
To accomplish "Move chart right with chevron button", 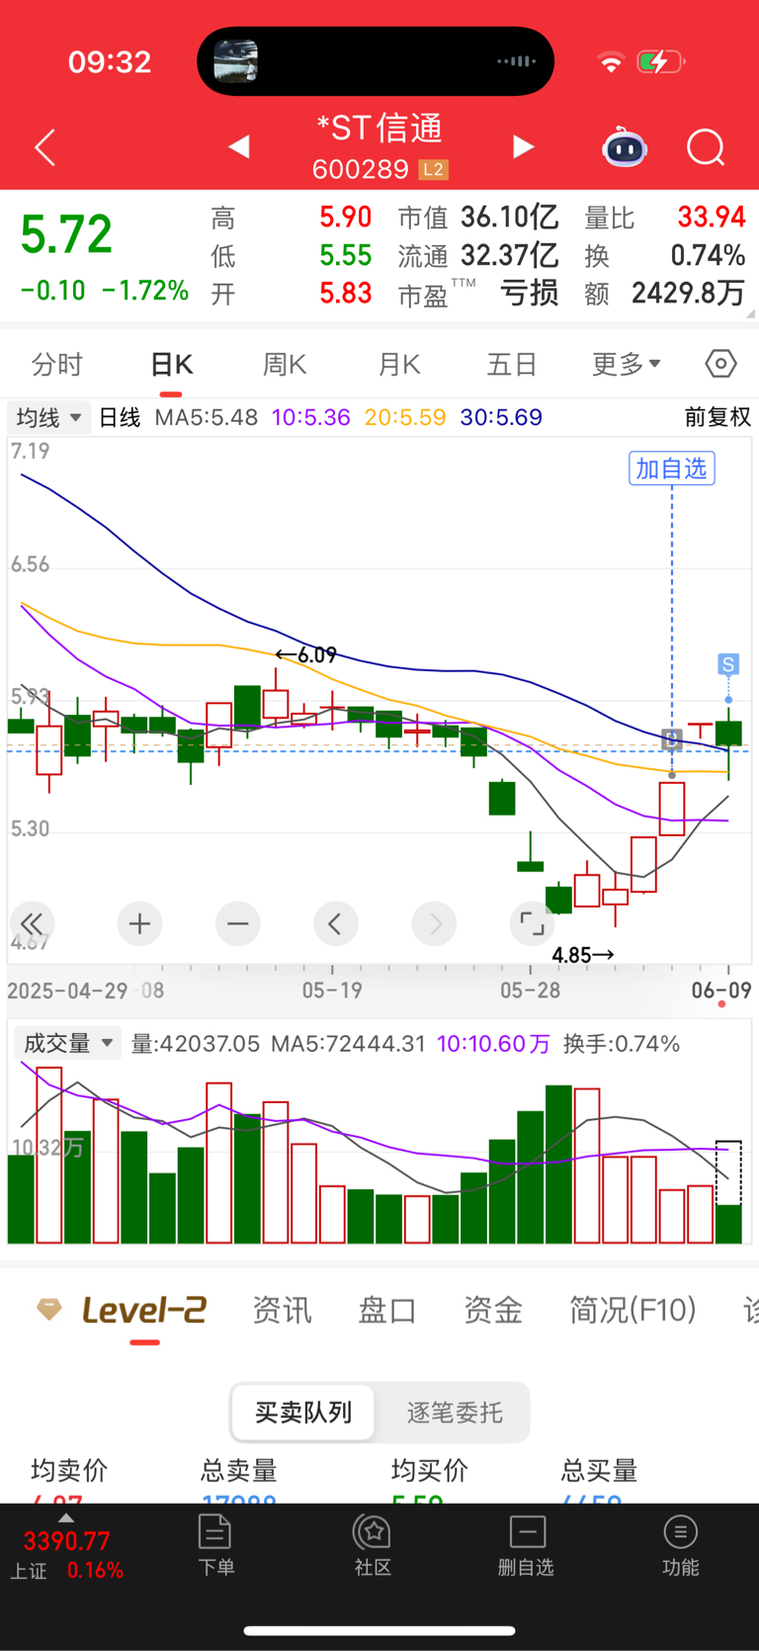I will pyautogui.click(x=435, y=924).
